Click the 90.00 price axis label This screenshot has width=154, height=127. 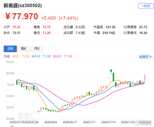10,62
